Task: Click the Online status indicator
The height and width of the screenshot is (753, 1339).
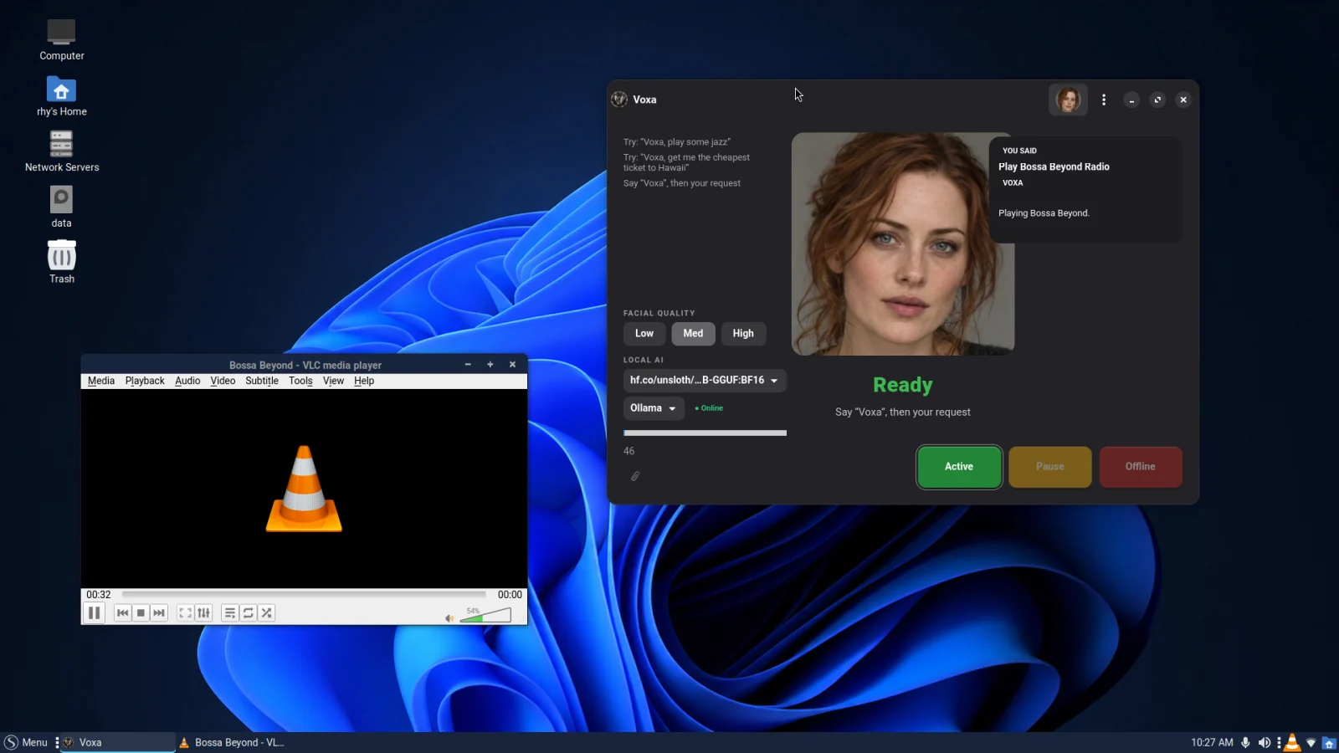Action: (x=709, y=408)
